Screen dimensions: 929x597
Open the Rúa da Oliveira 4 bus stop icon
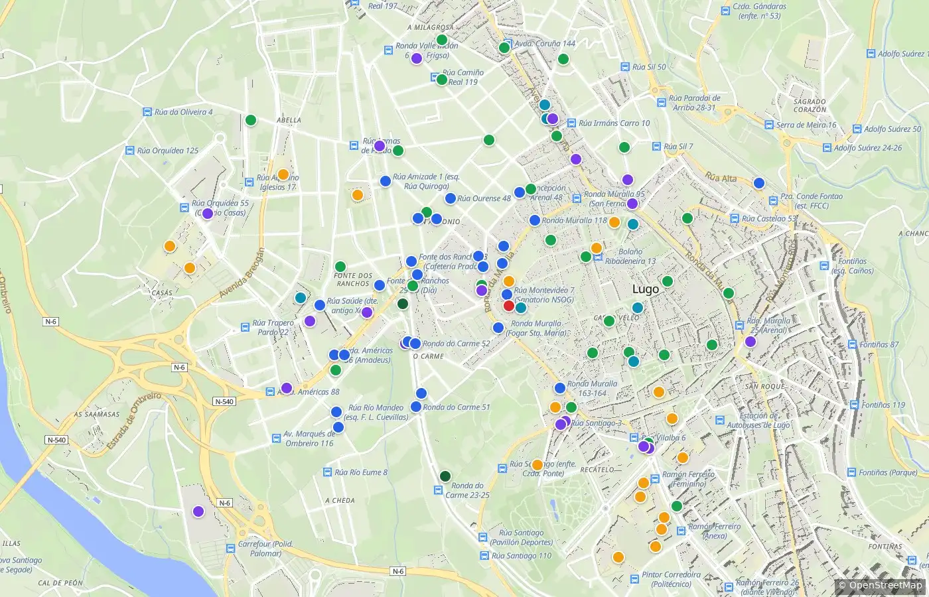click(147, 112)
